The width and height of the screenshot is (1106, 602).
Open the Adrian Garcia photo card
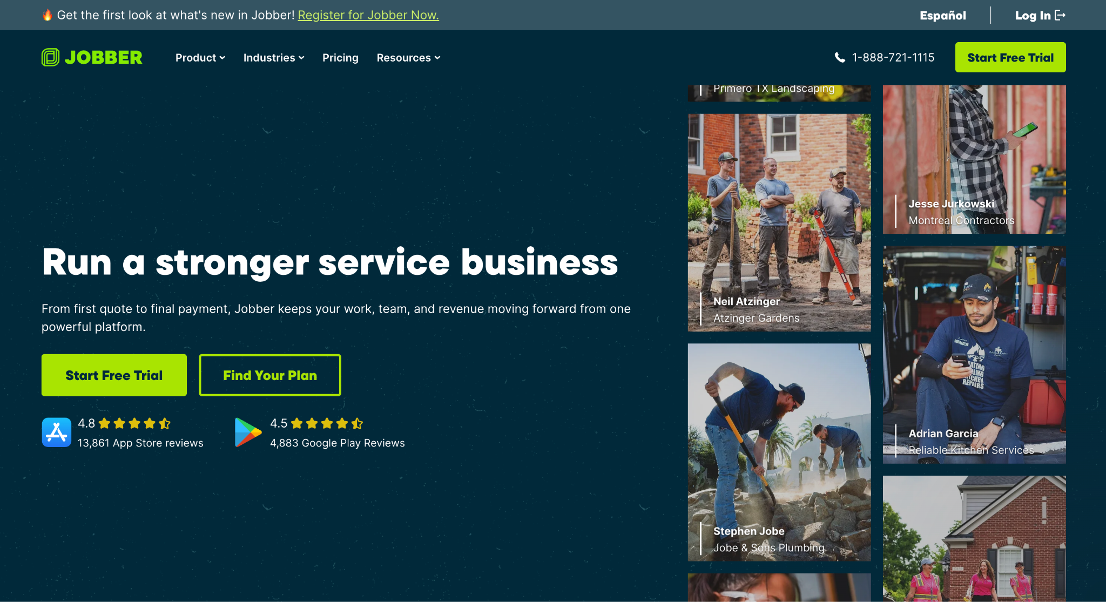pyautogui.click(x=974, y=355)
